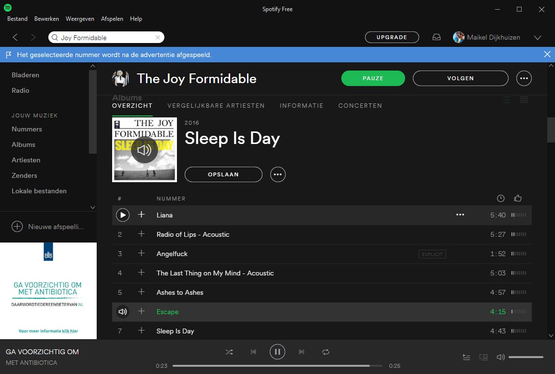
Task: Expand the account dropdown arrow
Action: tap(537, 38)
